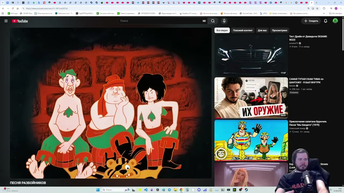Screen dimensions: 344x193
Task: Reload the page with the refresh icon
Action: (x=13, y=8)
